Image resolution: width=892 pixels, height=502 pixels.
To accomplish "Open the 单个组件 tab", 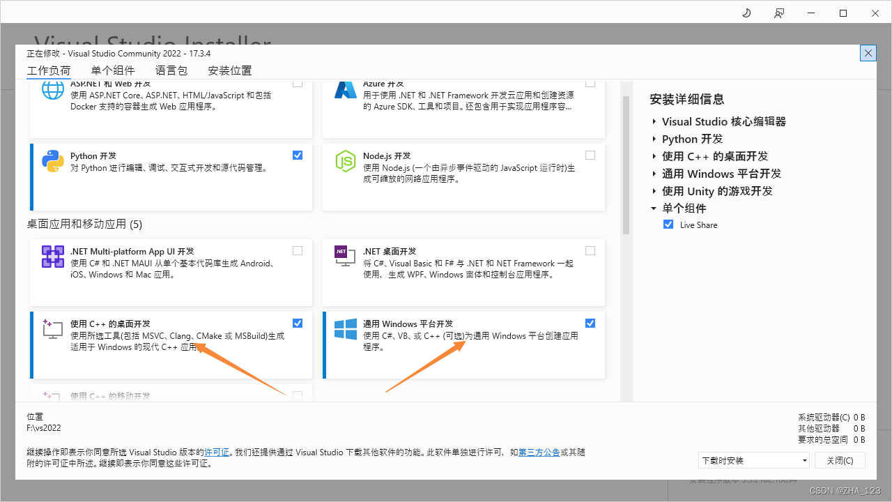I will (x=113, y=70).
